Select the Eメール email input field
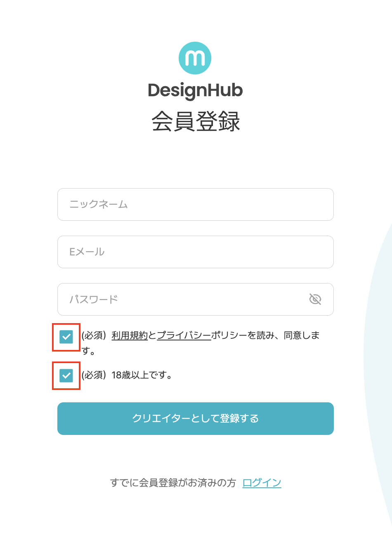Screen dimensions: 392x548 click(195, 252)
